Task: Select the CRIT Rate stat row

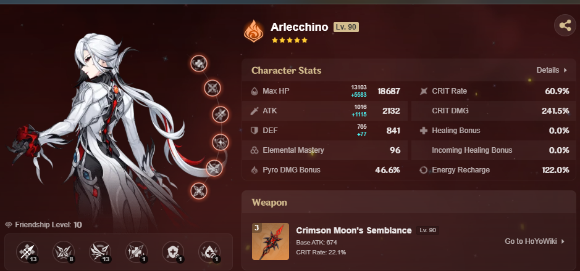Action: point(494,91)
